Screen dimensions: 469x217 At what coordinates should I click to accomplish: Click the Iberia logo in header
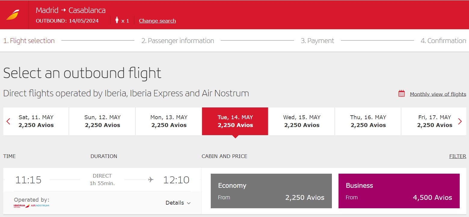click(x=13, y=15)
